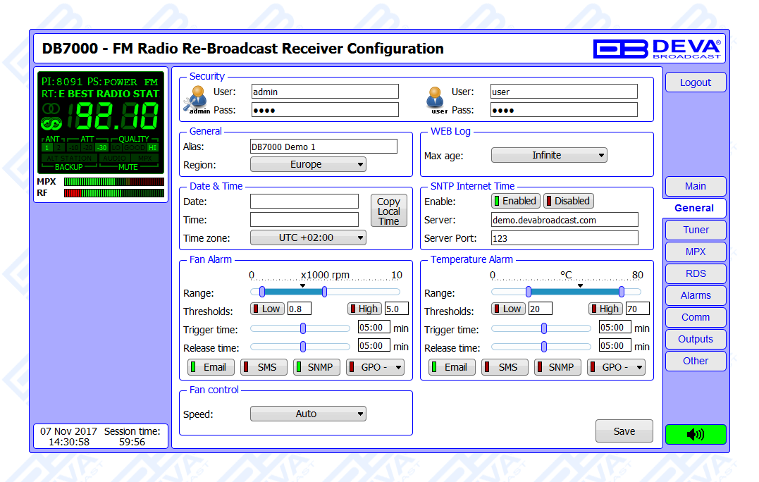
Task: Click the green speaker audio button
Action: click(x=695, y=434)
